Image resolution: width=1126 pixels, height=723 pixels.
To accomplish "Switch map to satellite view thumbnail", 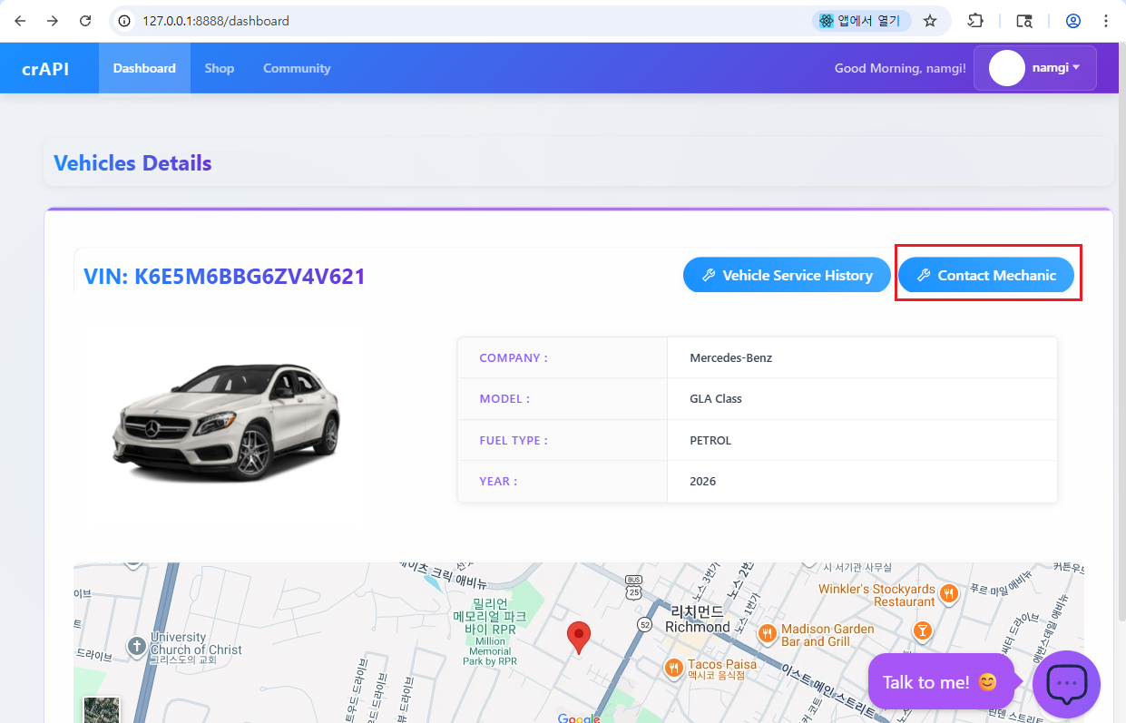I will 102,709.
